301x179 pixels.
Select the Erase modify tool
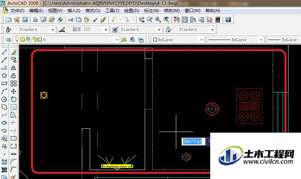click(x=14, y=52)
